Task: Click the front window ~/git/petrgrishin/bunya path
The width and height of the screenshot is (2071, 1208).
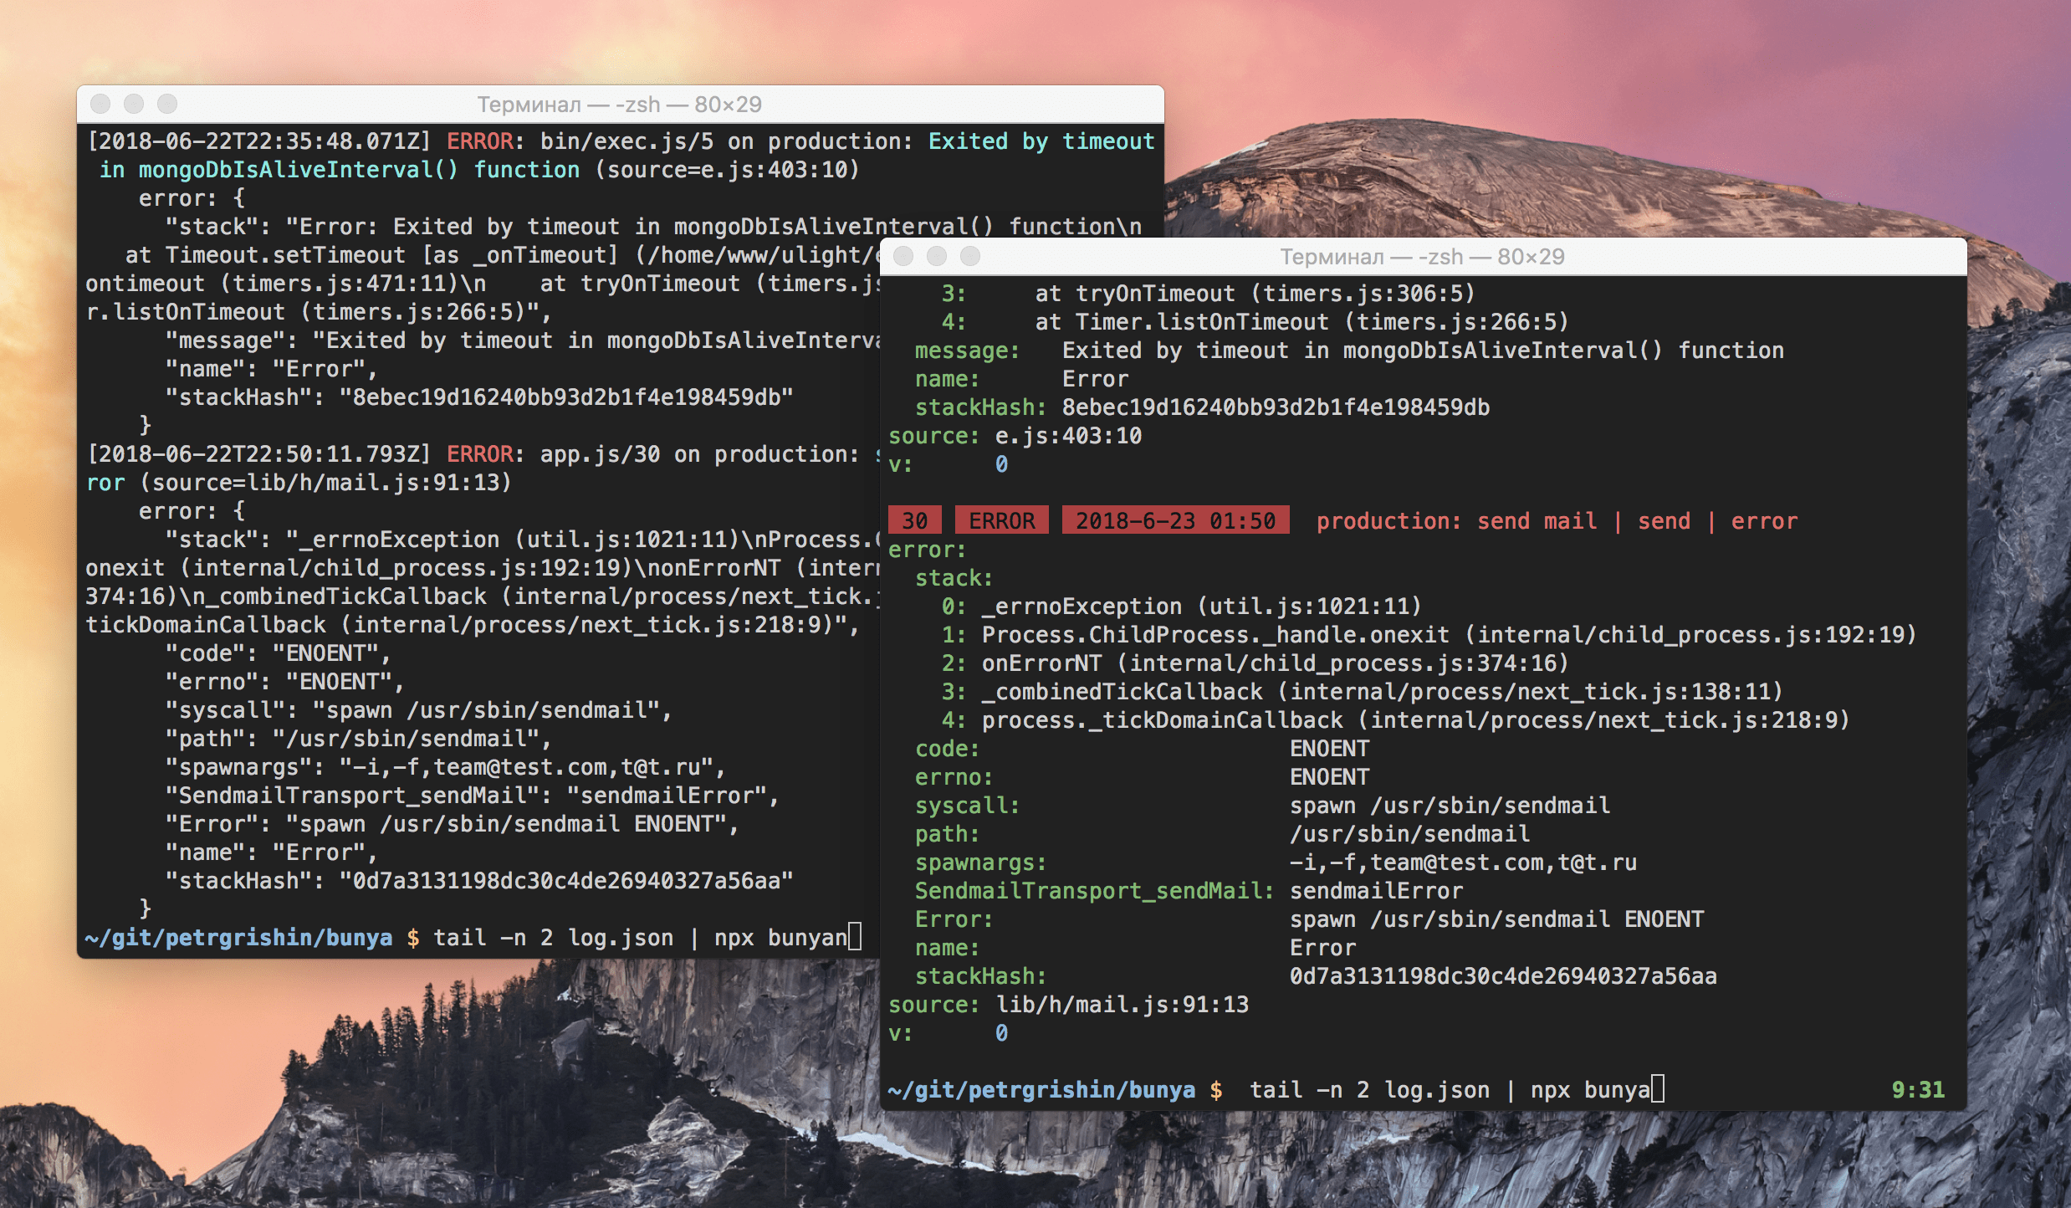Action: [x=1041, y=1089]
